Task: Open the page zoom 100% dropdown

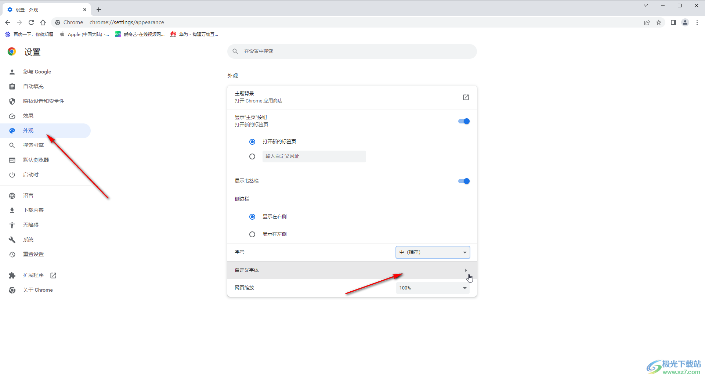Action: (x=433, y=288)
